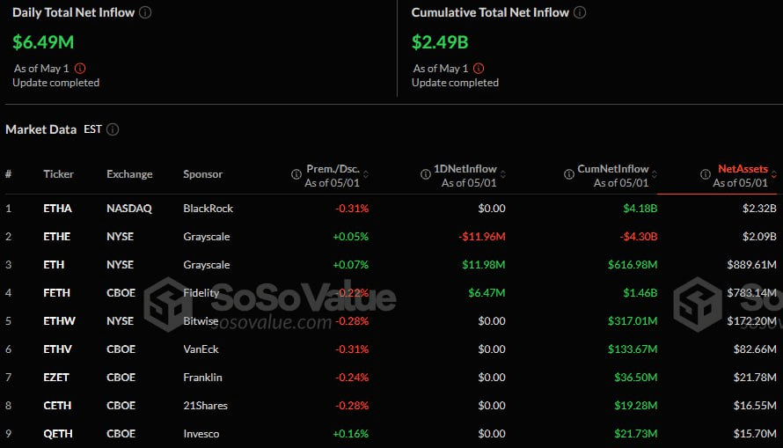
Task: Click -$4.30B cumulative net inflow
Action: (x=638, y=236)
